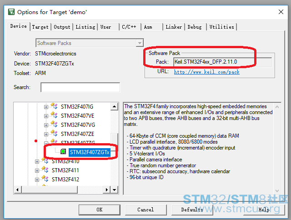Click device tree scroll down arrow

pyautogui.click(x=114, y=190)
